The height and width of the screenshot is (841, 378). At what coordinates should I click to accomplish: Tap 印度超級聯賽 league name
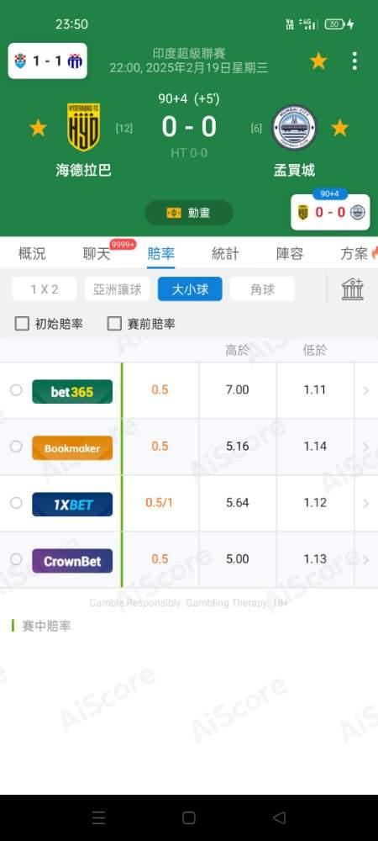click(189, 53)
